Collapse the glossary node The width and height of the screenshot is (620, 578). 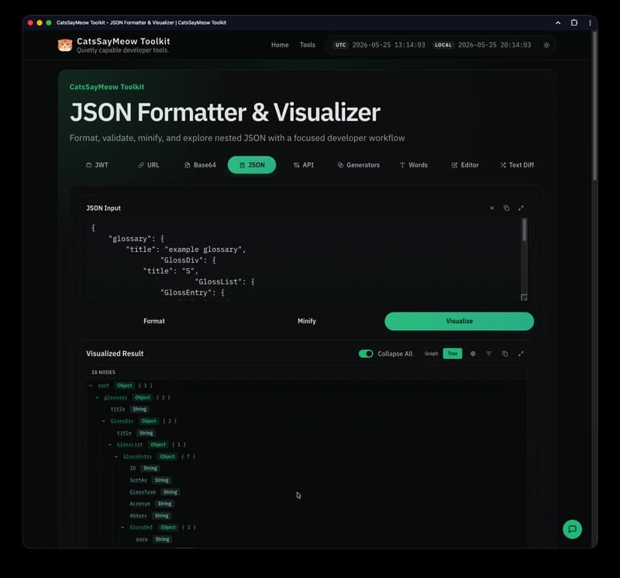pyautogui.click(x=98, y=397)
